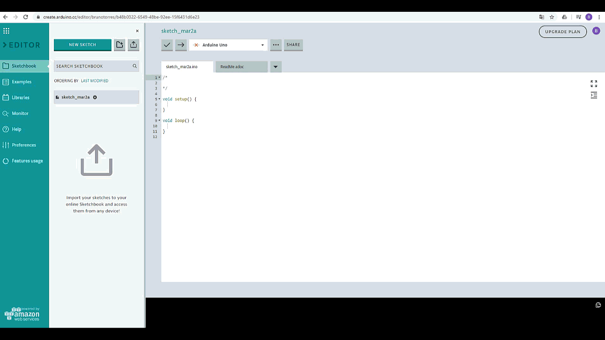Click the Search Sketchbook input field

pos(92,66)
